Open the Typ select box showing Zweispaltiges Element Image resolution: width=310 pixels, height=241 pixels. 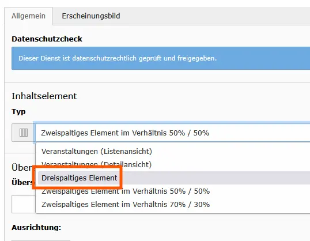pos(173,133)
